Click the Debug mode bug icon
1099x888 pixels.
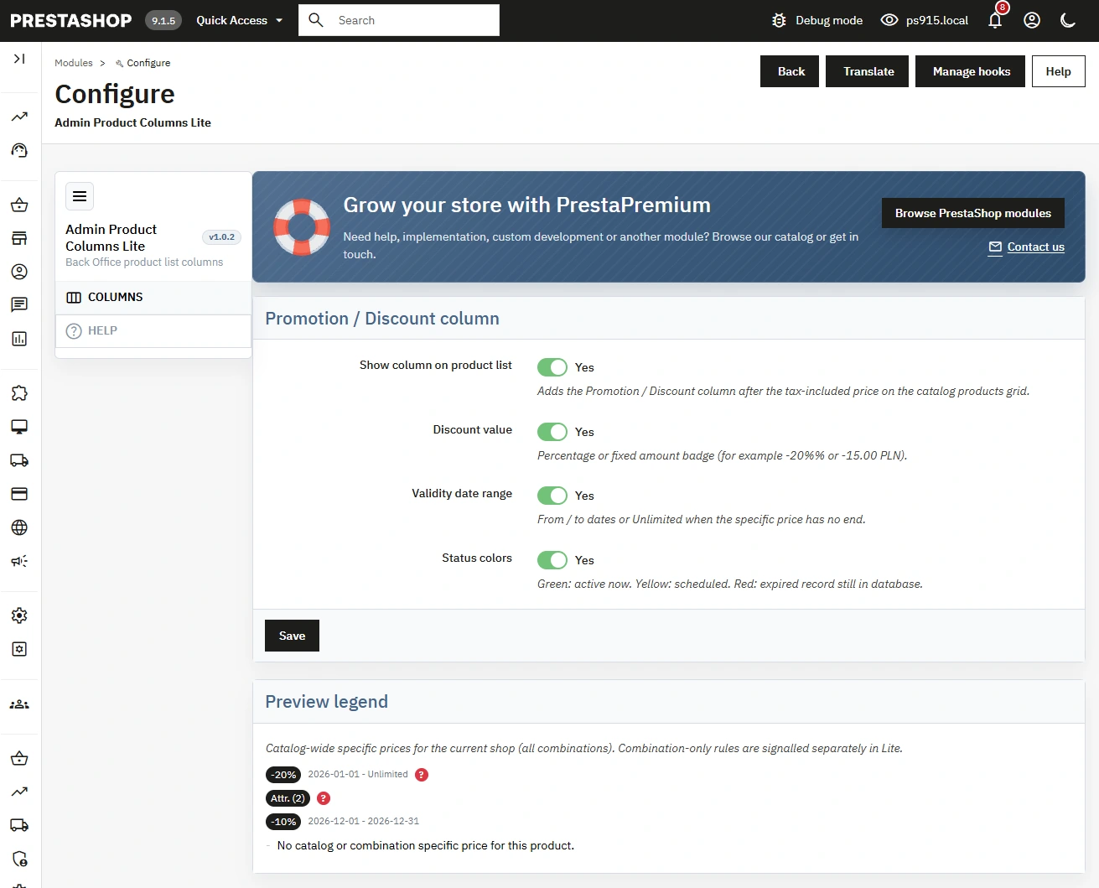pos(779,20)
